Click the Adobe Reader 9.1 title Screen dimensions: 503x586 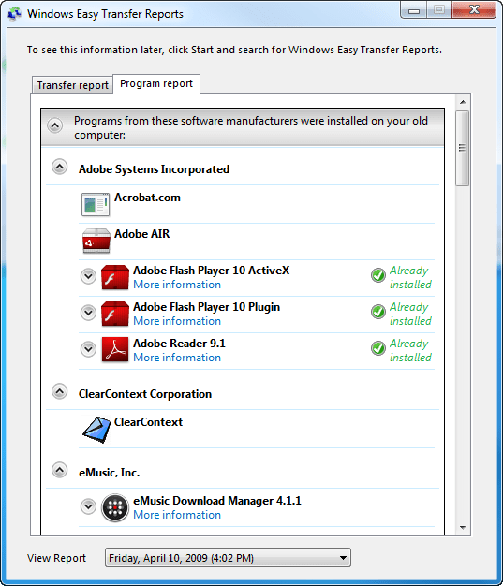tap(179, 344)
